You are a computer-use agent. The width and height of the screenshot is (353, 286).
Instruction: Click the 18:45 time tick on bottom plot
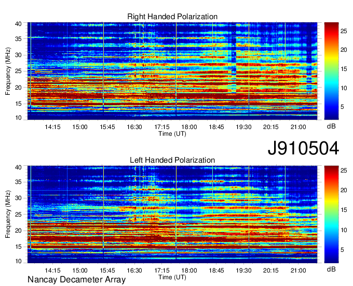[x=216, y=270]
